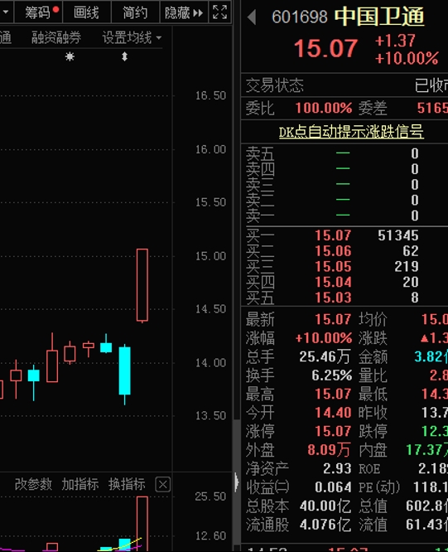
Task: Click the 流通股 value 4.076亿
Action: pyautogui.click(x=325, y=525)
